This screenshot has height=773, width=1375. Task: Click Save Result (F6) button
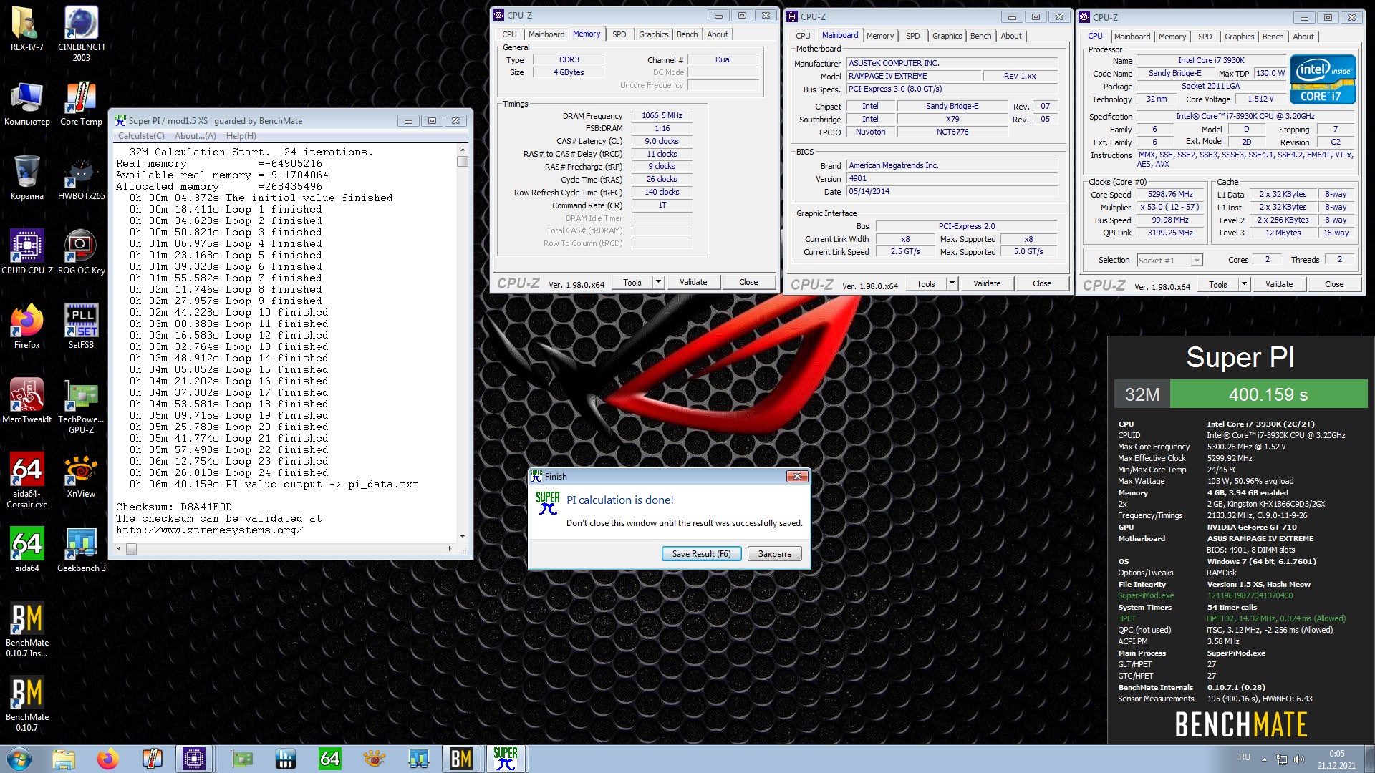coord(701,553)
